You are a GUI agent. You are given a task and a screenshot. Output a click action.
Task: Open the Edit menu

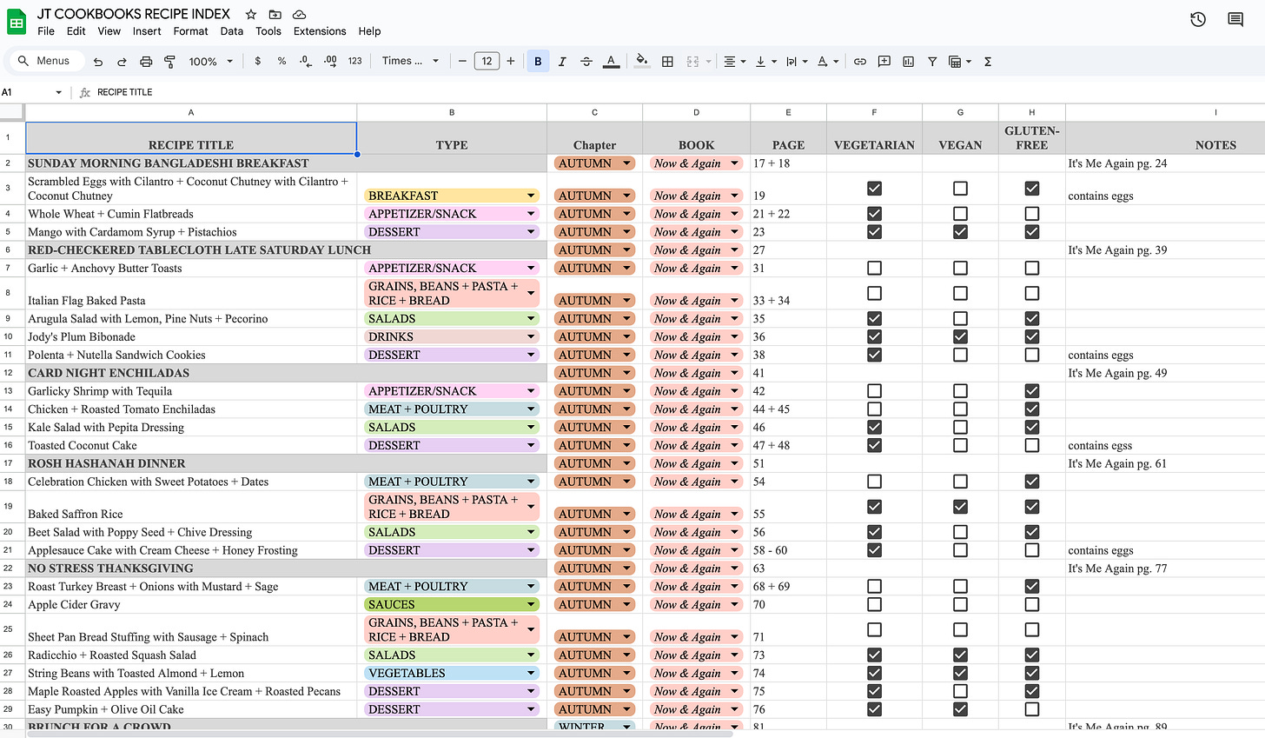tap(76, 31)
